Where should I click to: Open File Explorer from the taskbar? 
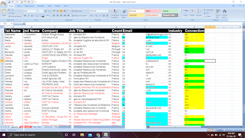point(82,135)
